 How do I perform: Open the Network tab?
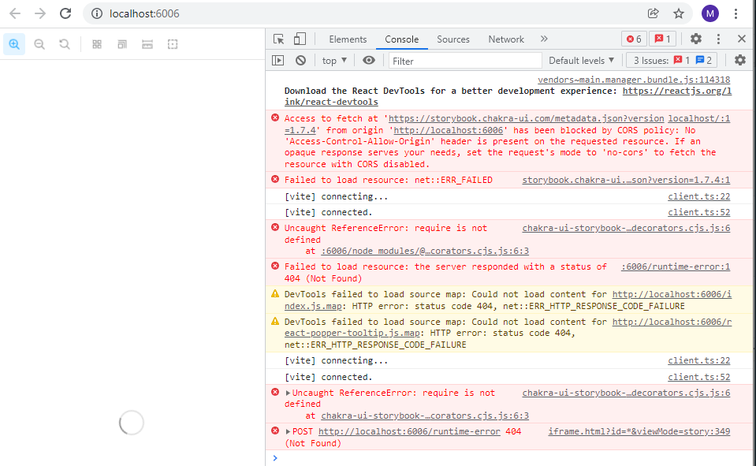[x=505, y=39]
